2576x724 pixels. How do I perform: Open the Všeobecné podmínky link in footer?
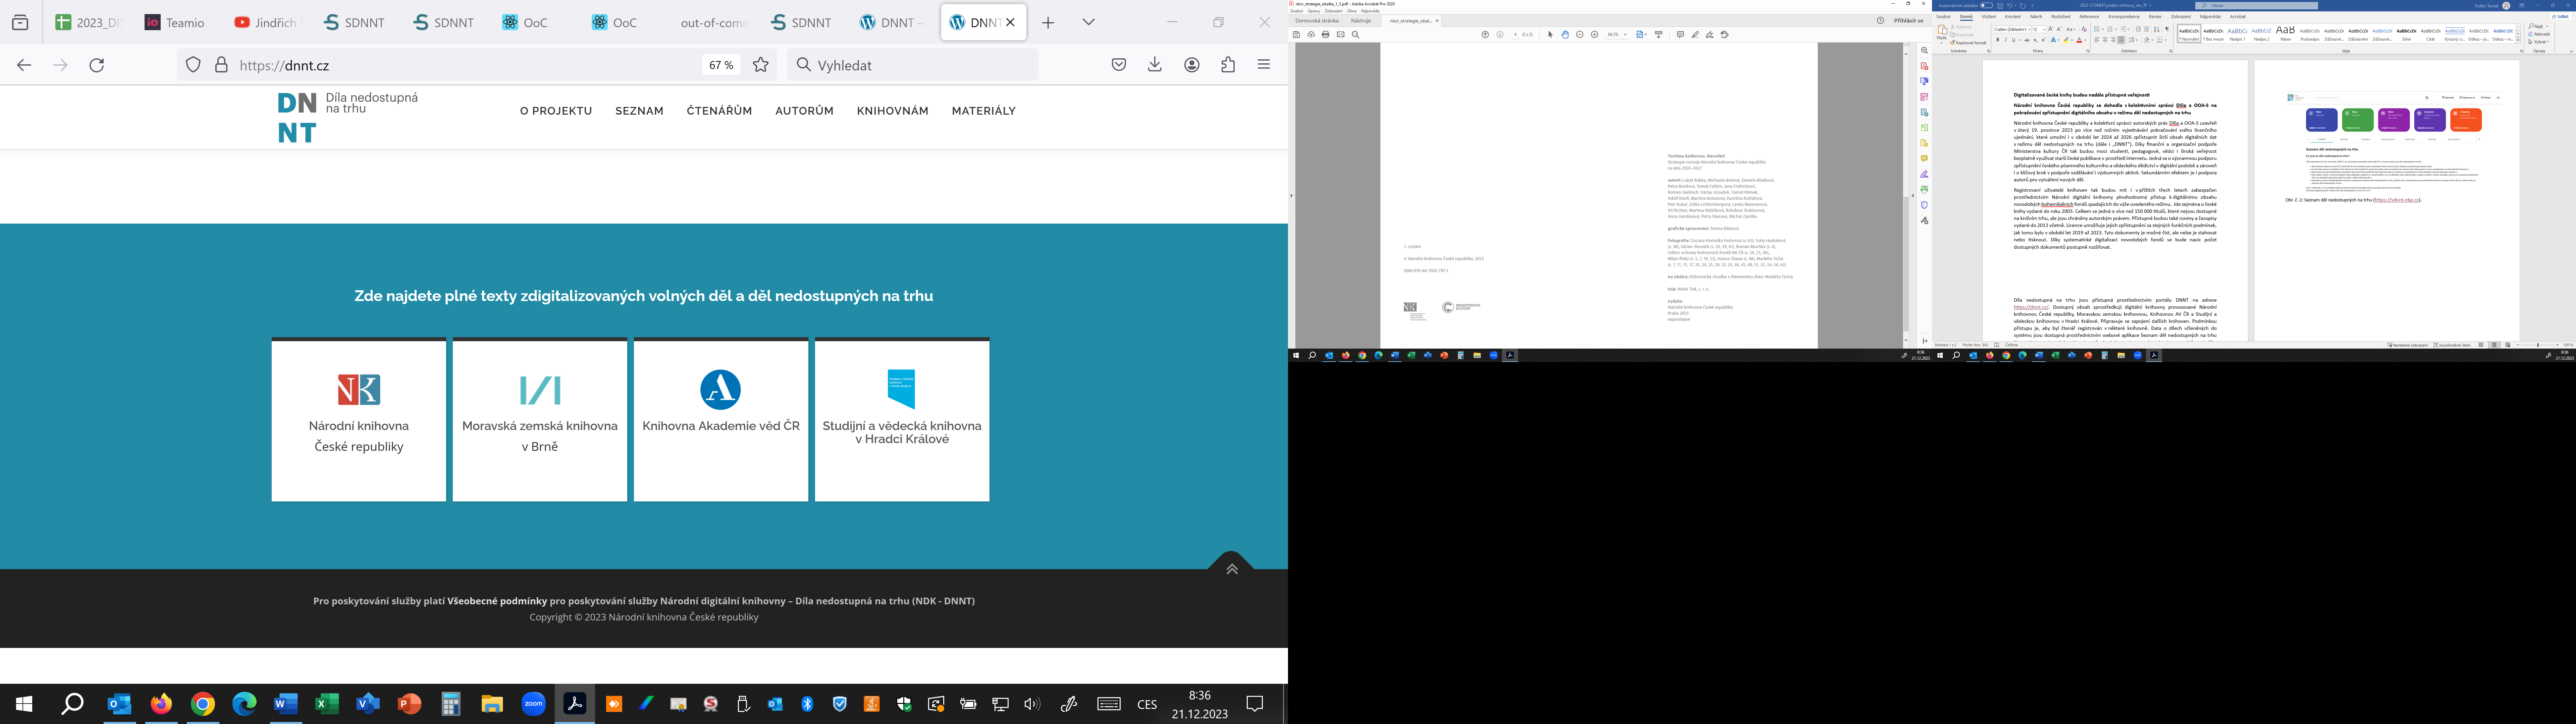(x=497, y=601)
